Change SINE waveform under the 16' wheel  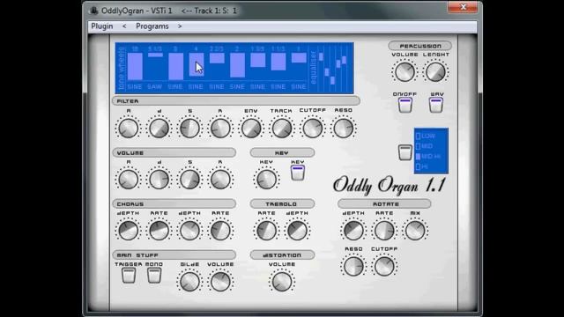pos(135,86)
